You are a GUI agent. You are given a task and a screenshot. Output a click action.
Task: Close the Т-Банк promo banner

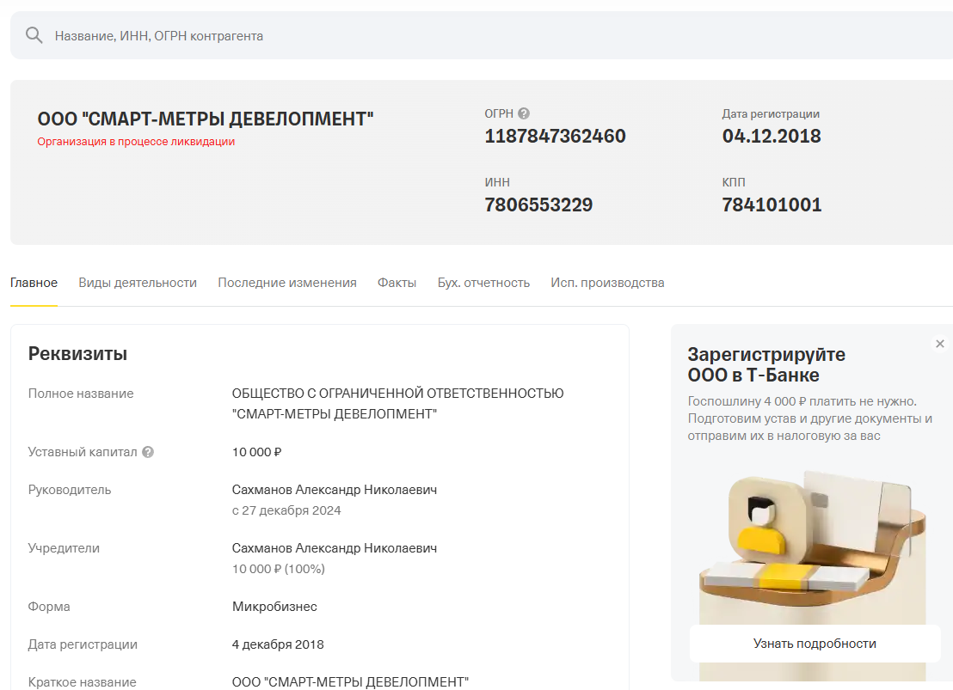coord(939,344)
